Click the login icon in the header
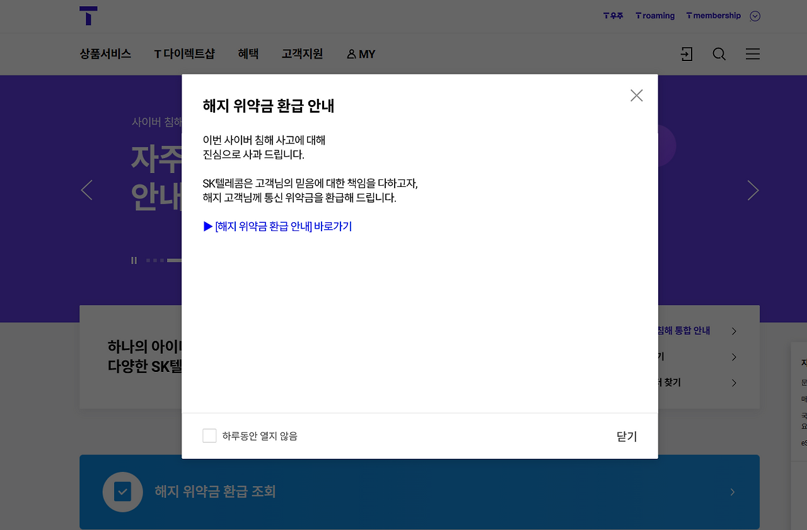Viewport: 807px width, 530px height. click(x=687, y=54)
